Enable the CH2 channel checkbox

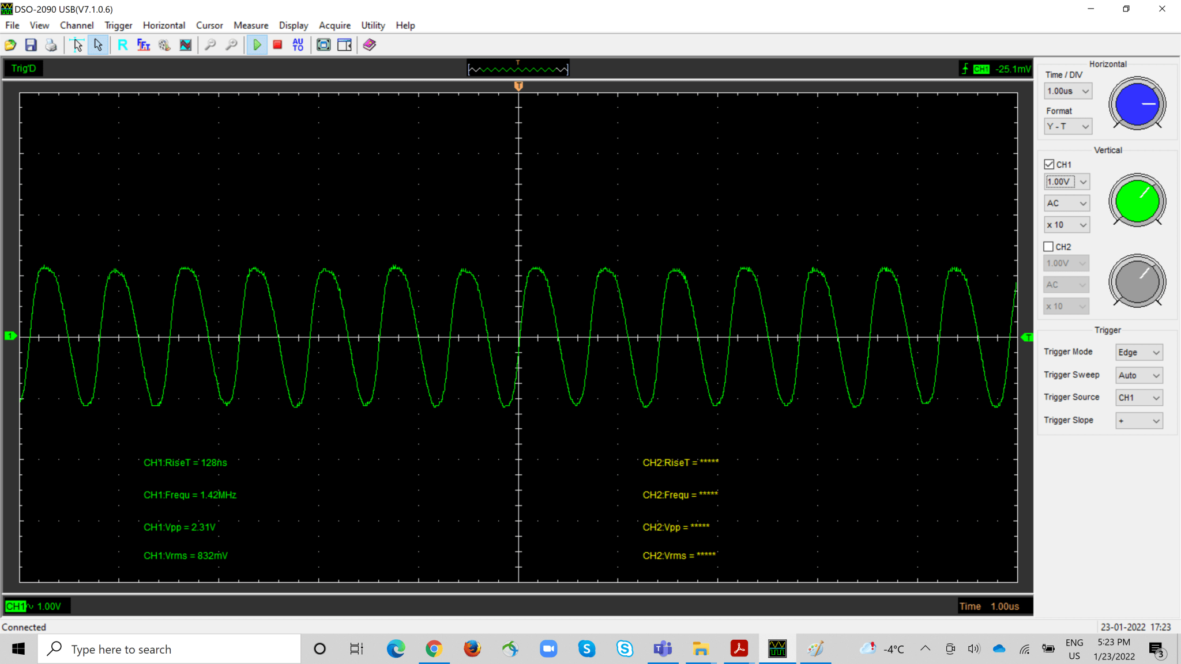1049,247
